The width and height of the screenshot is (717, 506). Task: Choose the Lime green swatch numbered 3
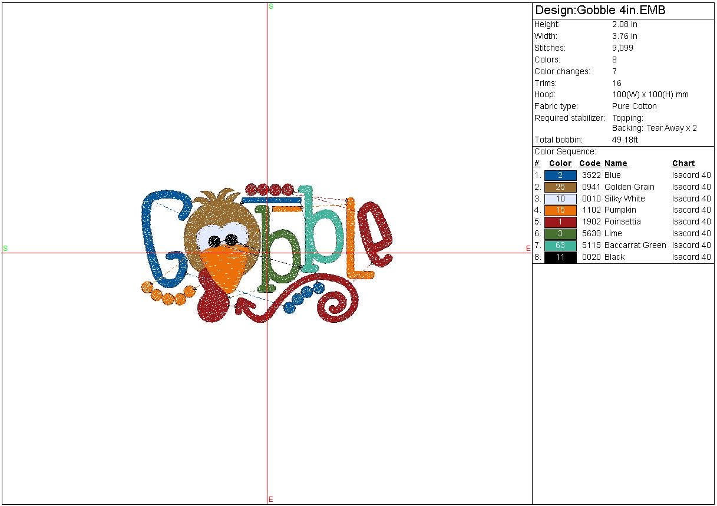(560, 234)
